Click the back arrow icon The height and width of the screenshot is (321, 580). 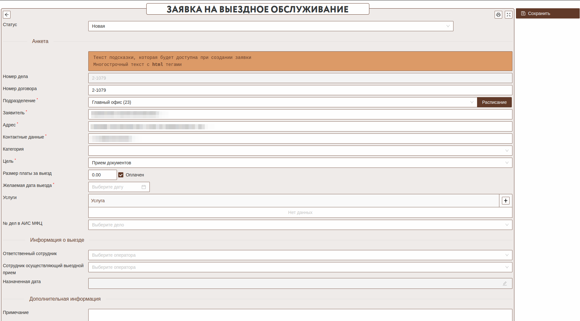click(7, 15)
